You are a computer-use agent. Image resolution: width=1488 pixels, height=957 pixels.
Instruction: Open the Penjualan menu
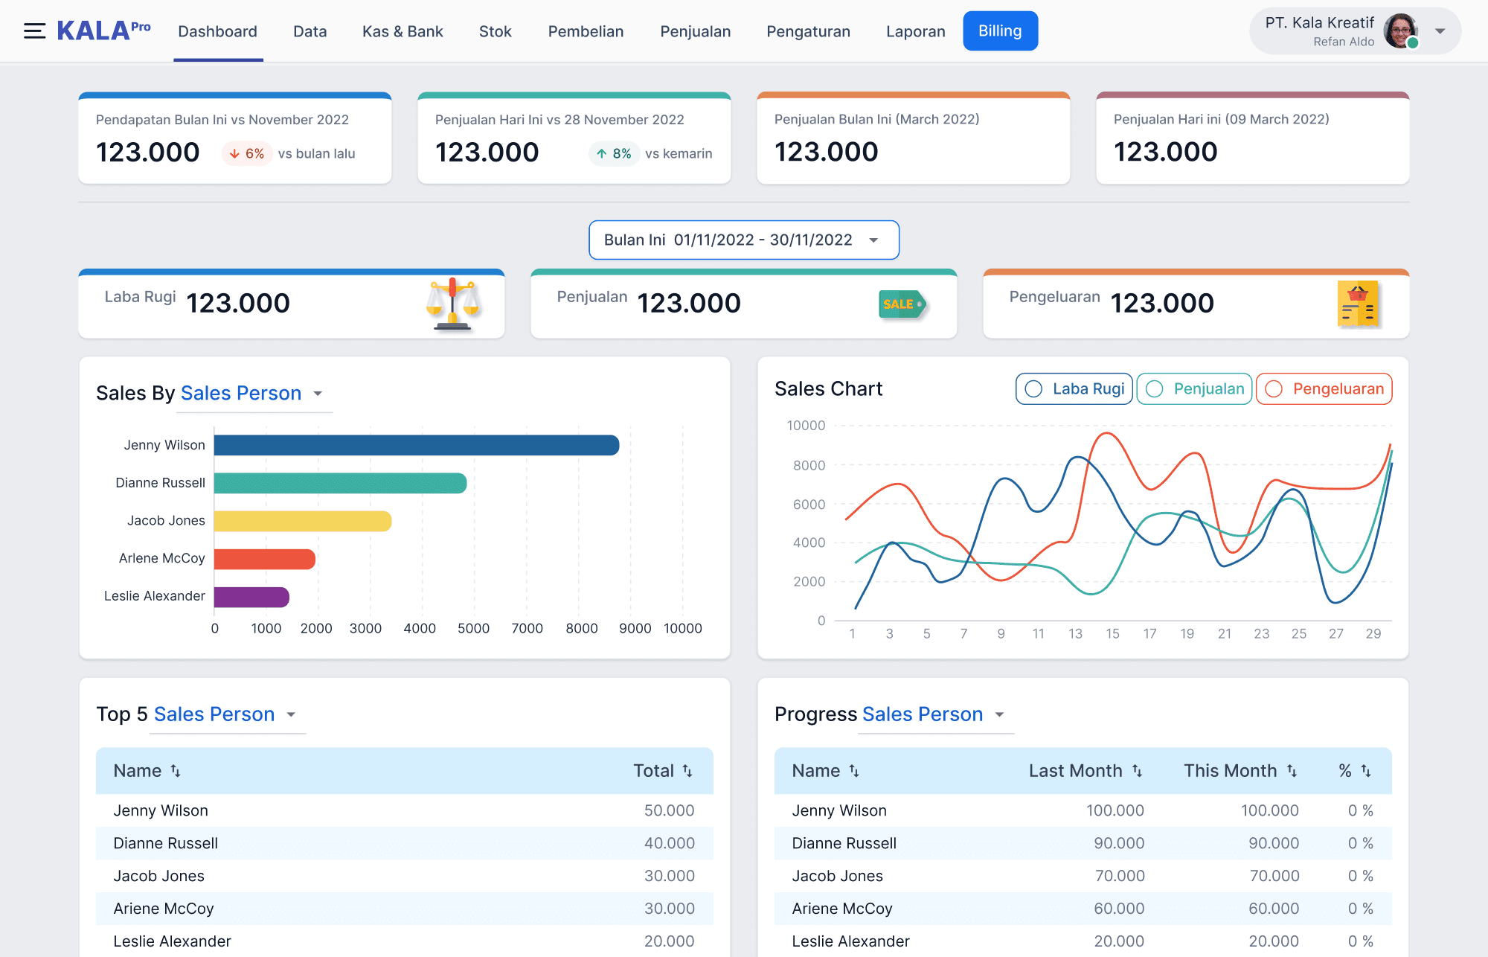point(695,31)
